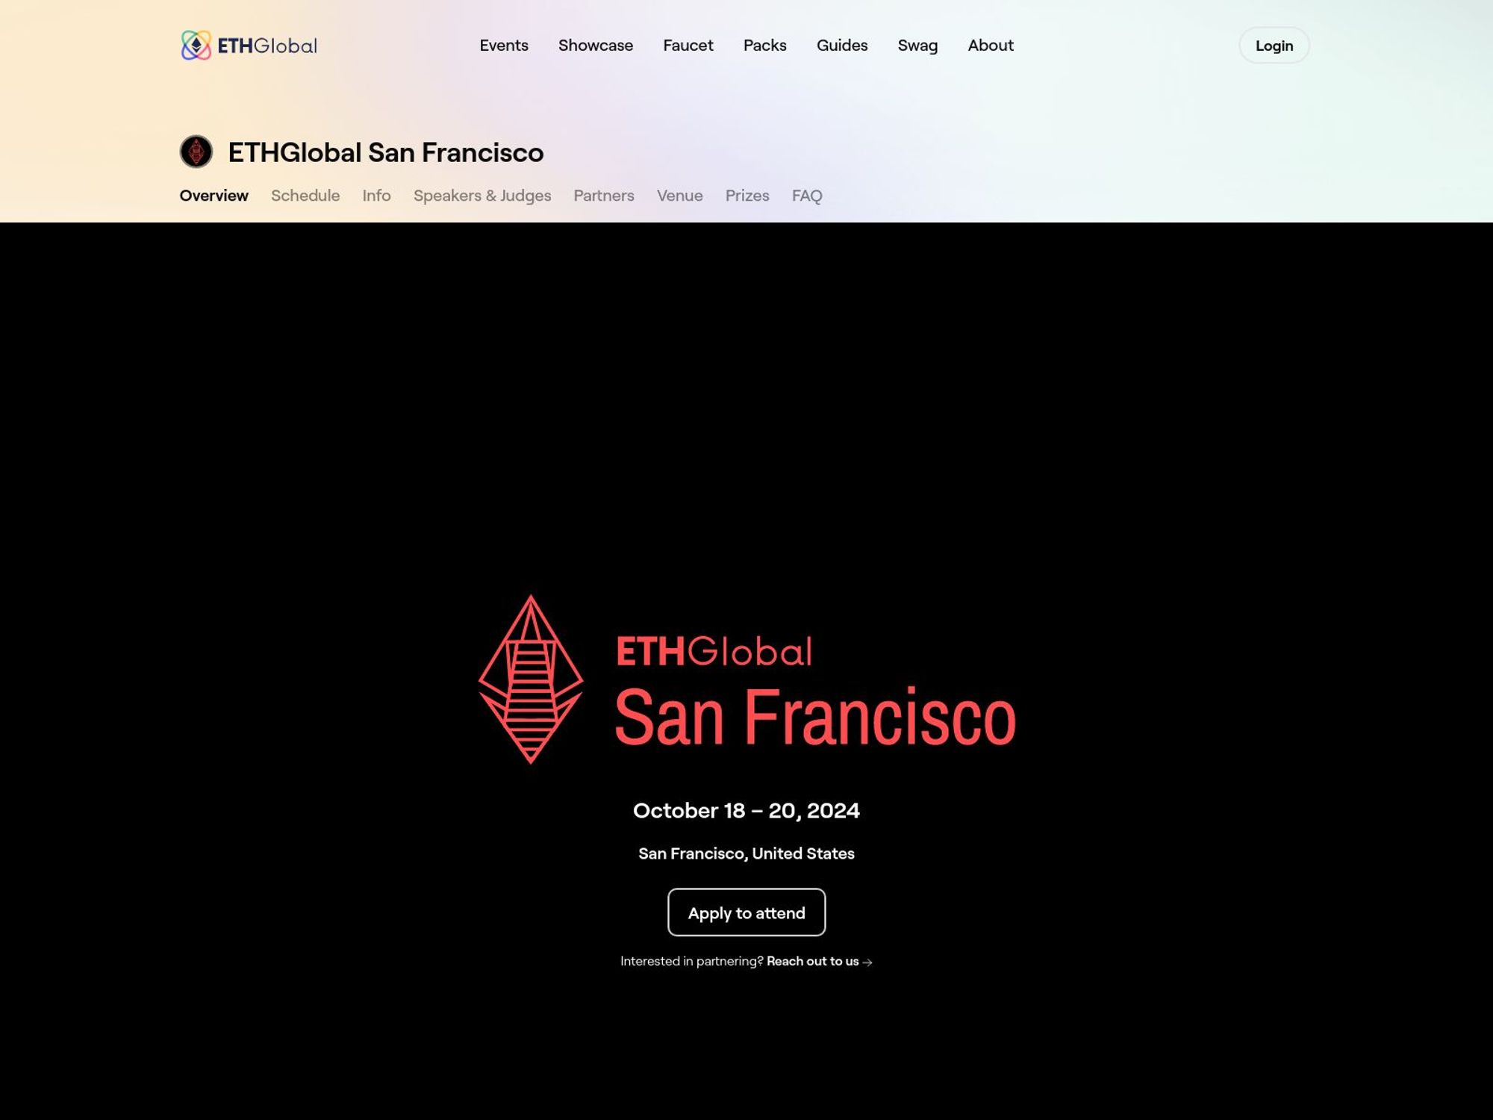Click the Swag navigation item
The image size is (1493, 1120).
(x=918, y=45)
